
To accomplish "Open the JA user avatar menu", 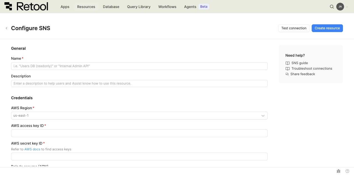I will (x=340, y=7).
